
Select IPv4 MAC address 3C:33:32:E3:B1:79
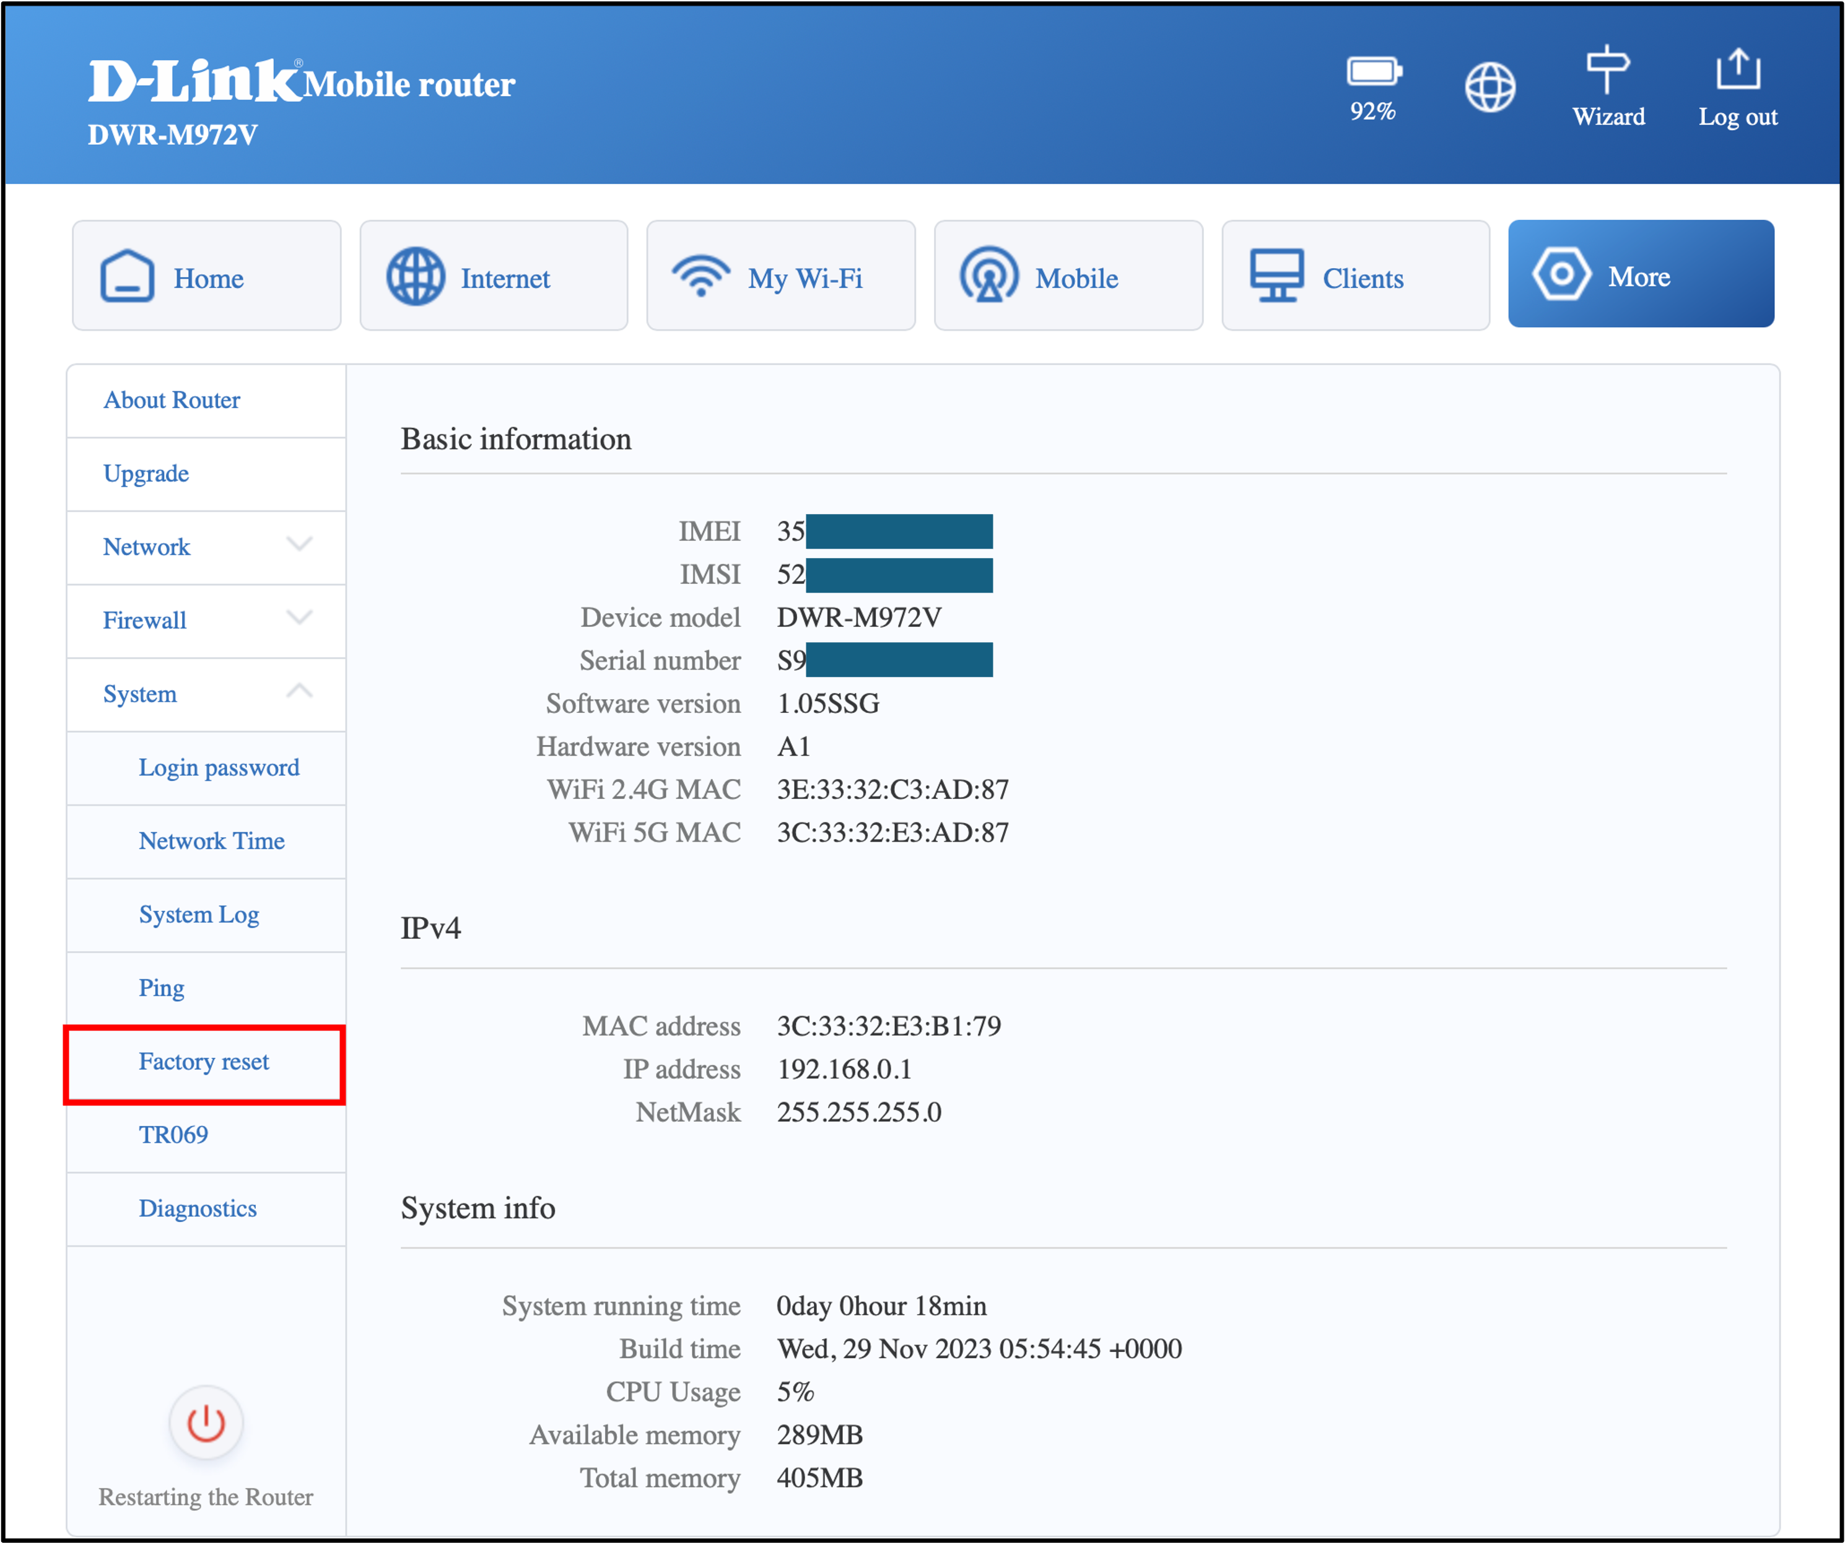(x=889, y=1026)
